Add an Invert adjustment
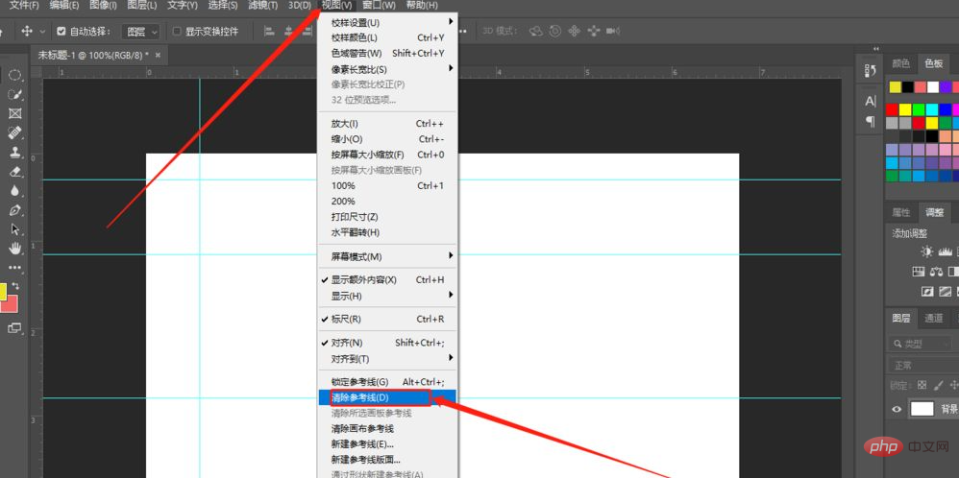 tap(927, 292)
